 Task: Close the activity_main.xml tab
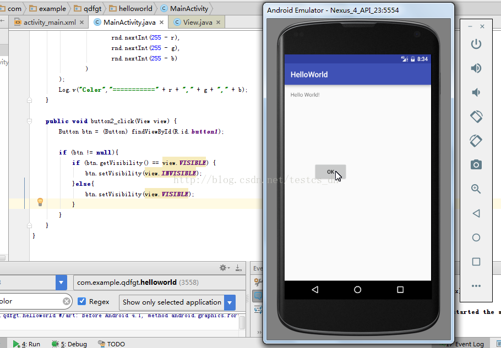point(82,23)
